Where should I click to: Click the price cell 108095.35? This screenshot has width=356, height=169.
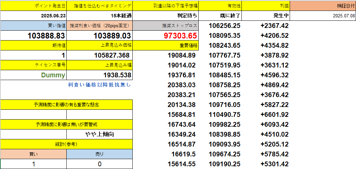click(x=224, y=35)
